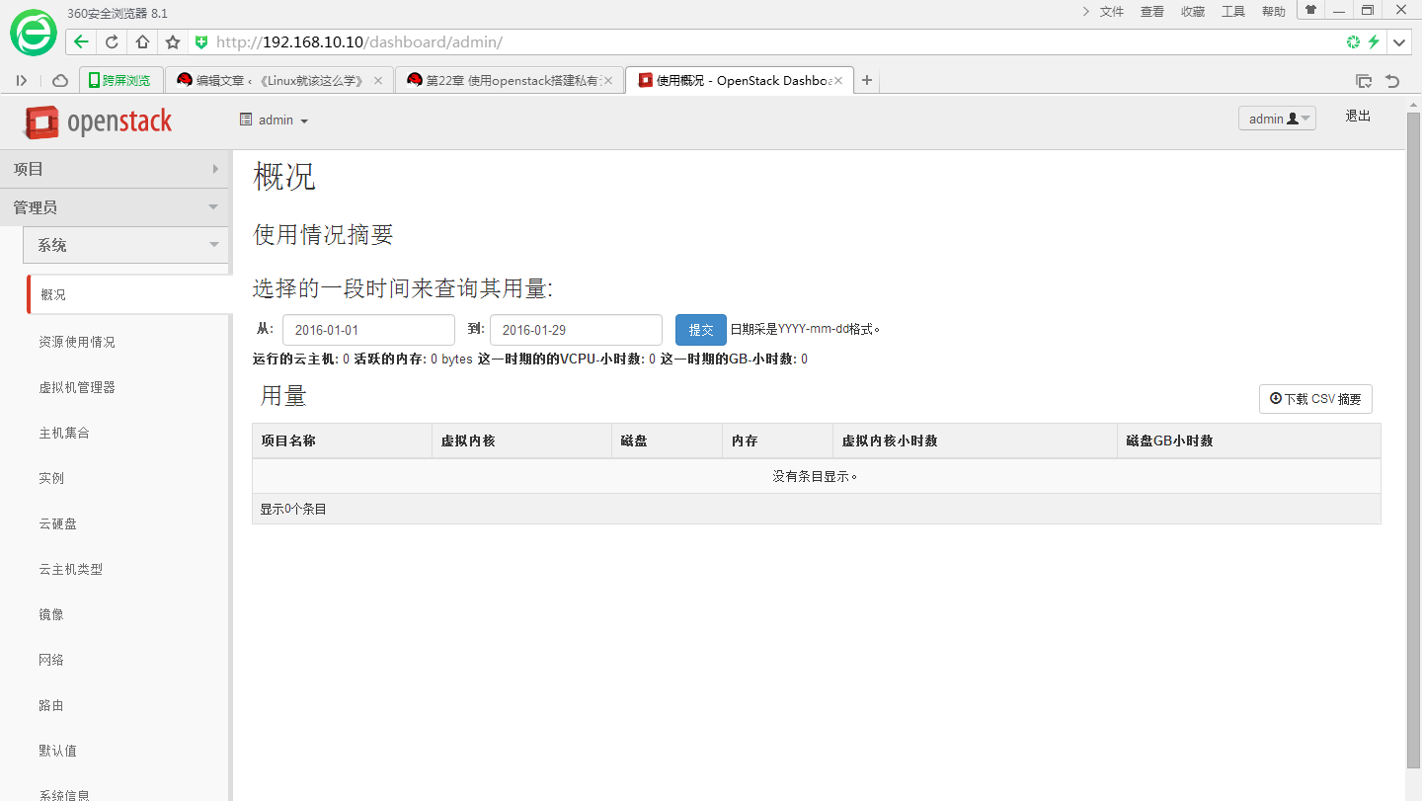Close the 编辑文章 tab

pyautogui.click(x=377, y=81)
